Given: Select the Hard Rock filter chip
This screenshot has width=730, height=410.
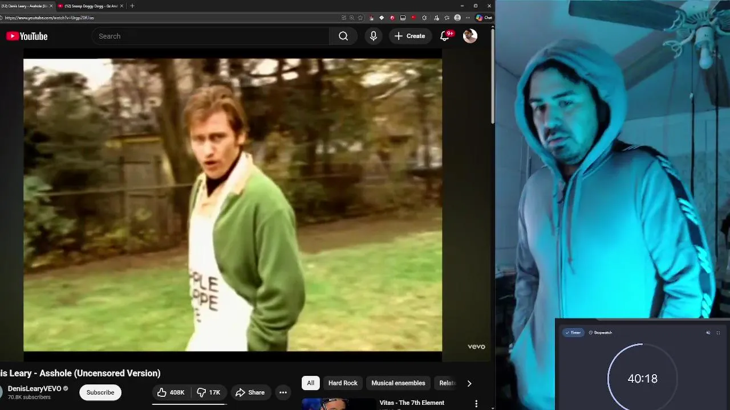Looking at the screenshot, I should (343, 383).
